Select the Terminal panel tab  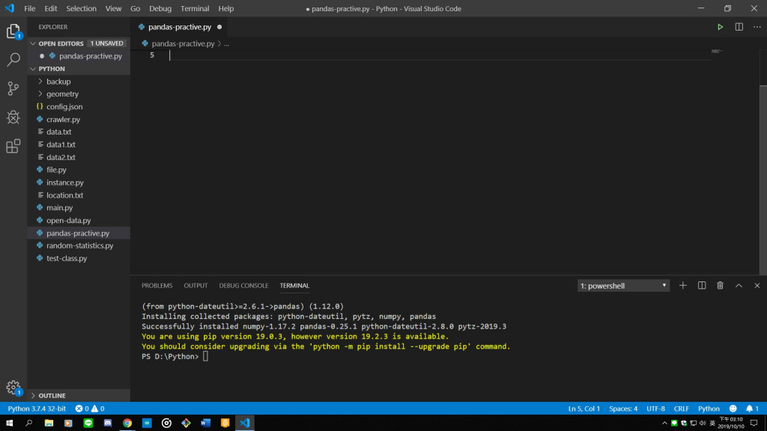tap(294, 285)
